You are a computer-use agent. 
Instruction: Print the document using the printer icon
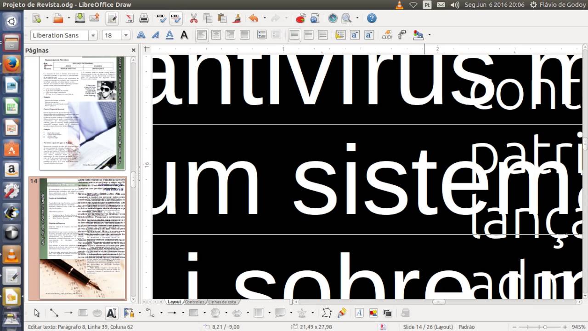144,18
